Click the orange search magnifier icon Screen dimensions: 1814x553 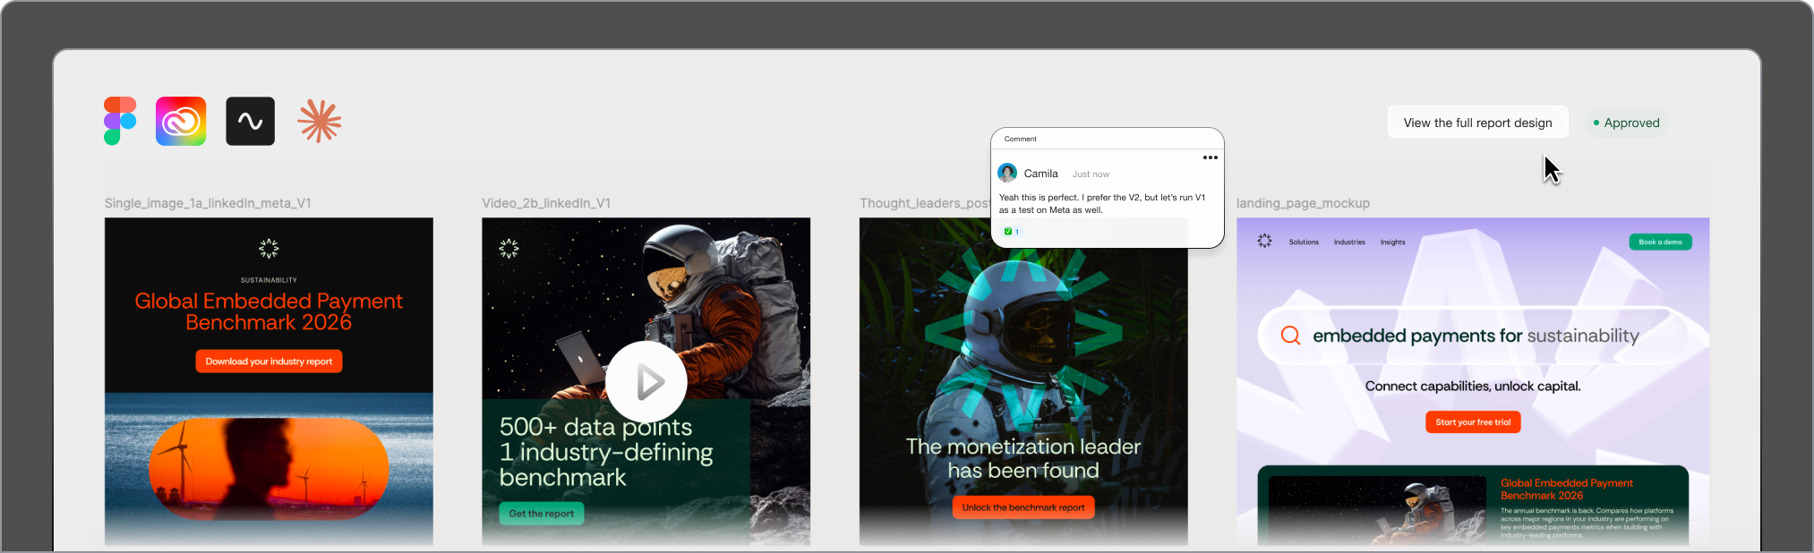coord(1290,336)
